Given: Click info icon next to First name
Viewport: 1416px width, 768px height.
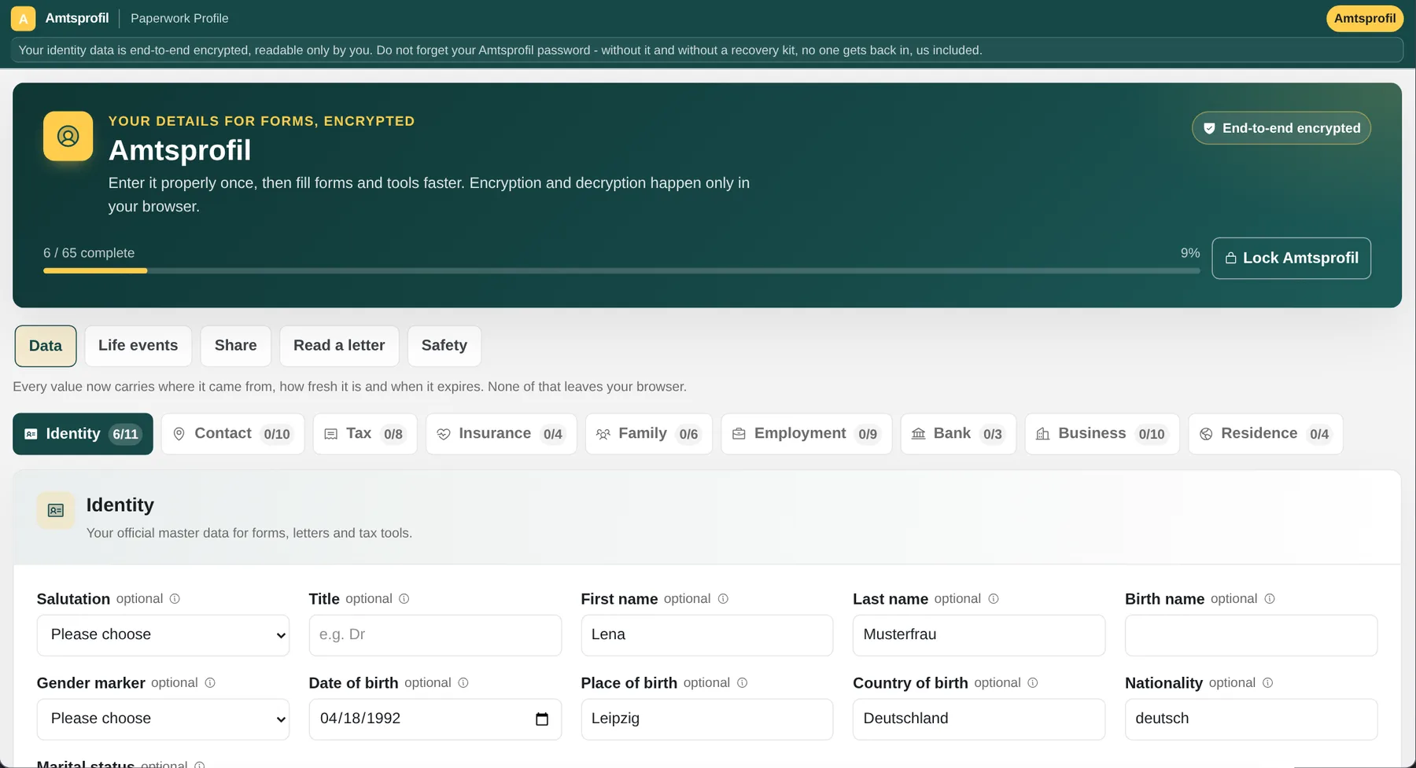Looking at the screenshot, I should tap(723, 599).
